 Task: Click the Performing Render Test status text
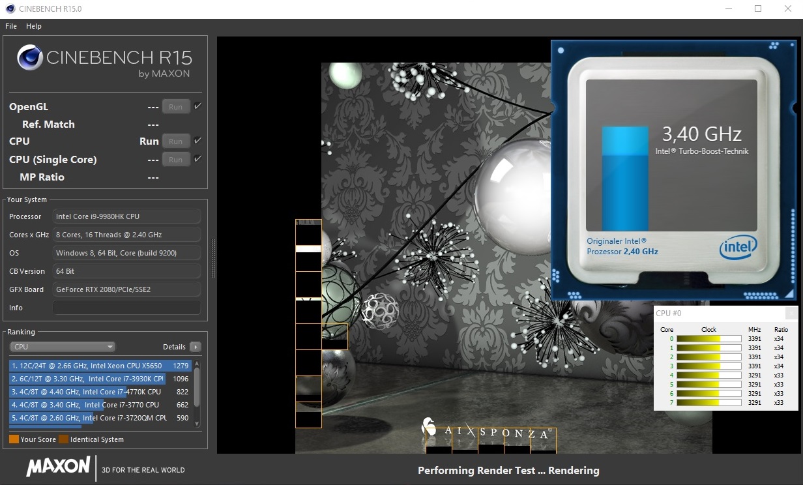click(x=508, y=470)
